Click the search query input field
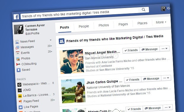 click(80, 13)
